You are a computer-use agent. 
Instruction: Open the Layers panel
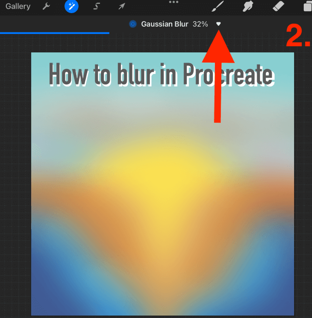click(x=308, y=6)
